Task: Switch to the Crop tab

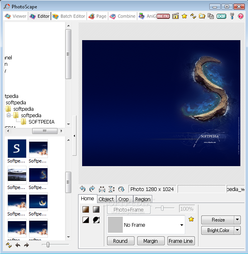Action: point(124,199)
